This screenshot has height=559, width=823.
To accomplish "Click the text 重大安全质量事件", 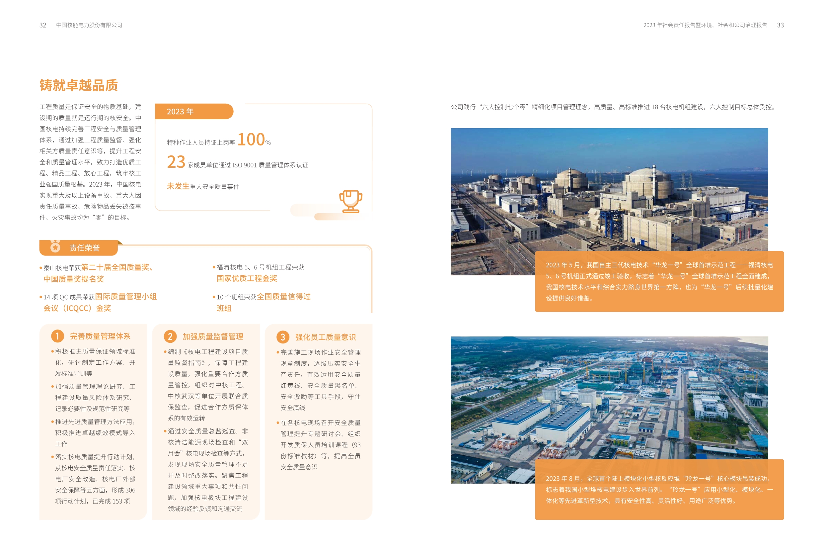I will [x=215, y=187].
